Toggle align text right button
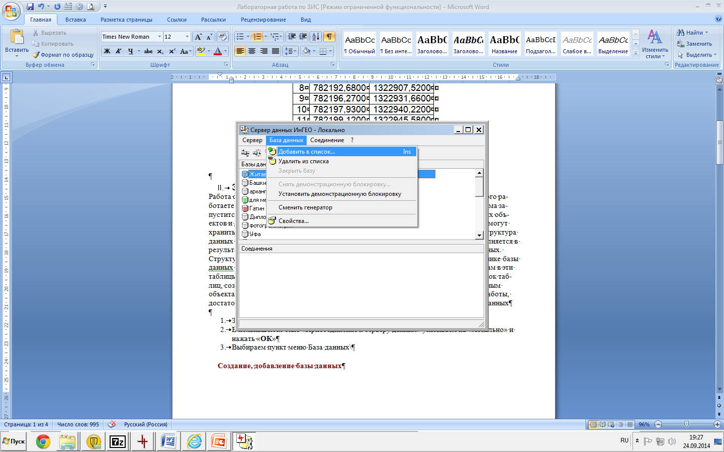The width and height of the screenshot is (724, 452). [263, 51]
